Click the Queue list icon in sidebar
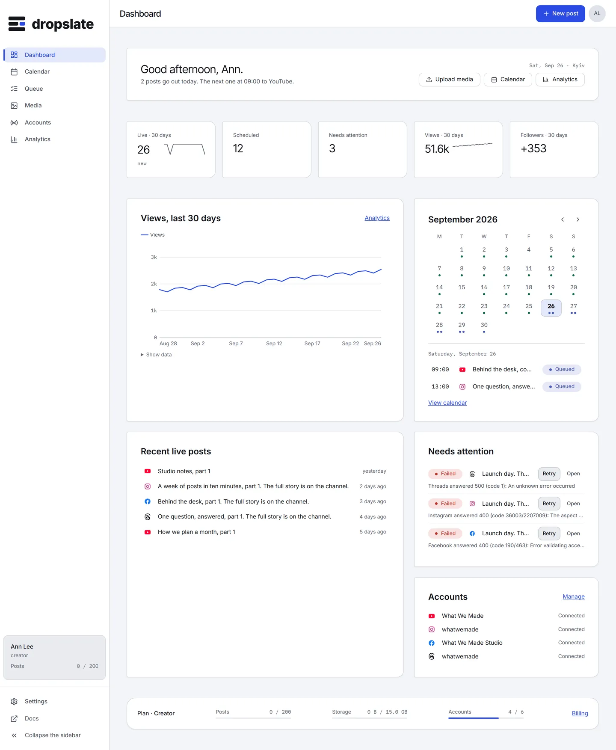616x750 pixels. pos(14,89)
